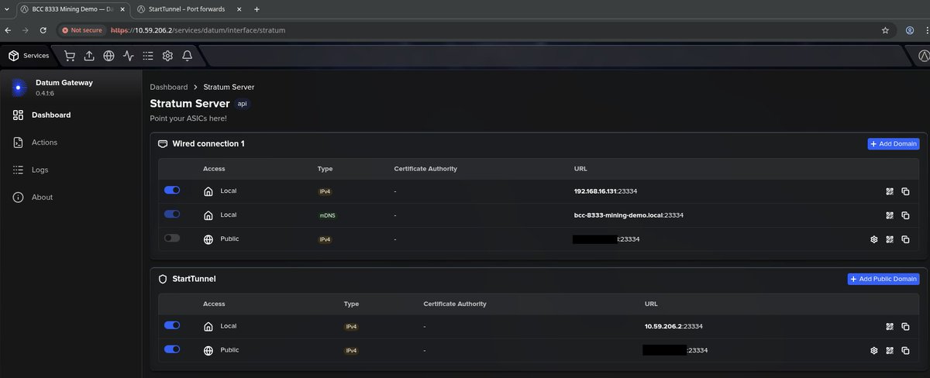Open About in the sidebar
The image size is (930, 378).
pos(42,198)
